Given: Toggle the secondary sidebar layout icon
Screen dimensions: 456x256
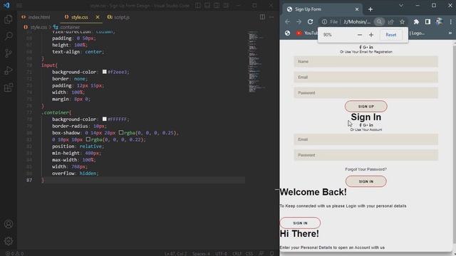Looking at the screenshot, I should click(x=217, y=5).
